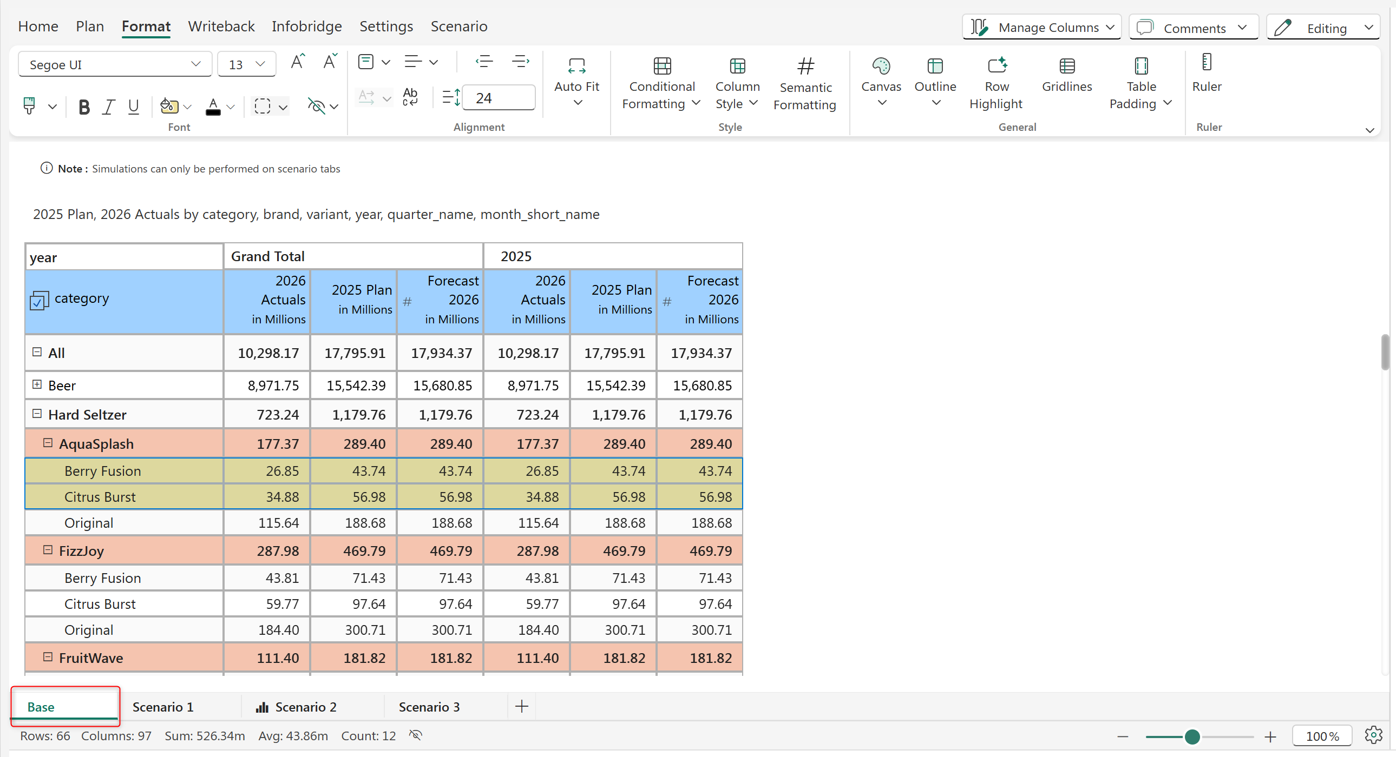Toggle hidden-eye icon in status bar
This screenshot has width=1396, height=757.
point(415,735)
